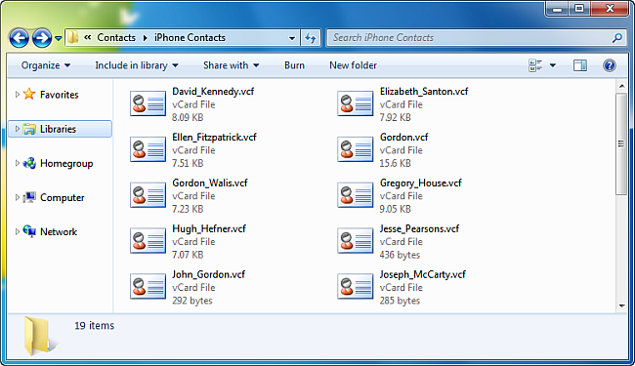Viewport: 635px width, 366px height.
Task: Go back with the Back arrow button
Action: point(19,38)
